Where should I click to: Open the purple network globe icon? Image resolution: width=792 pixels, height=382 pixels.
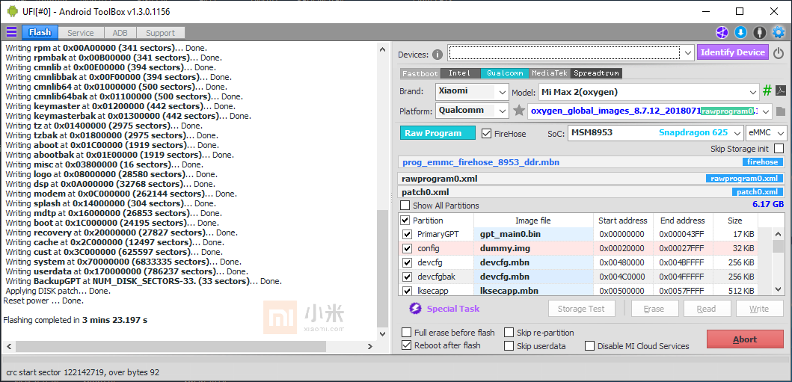point(722,33)
